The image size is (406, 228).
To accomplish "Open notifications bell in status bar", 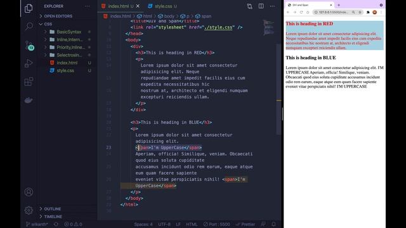I will coord(273,224).
